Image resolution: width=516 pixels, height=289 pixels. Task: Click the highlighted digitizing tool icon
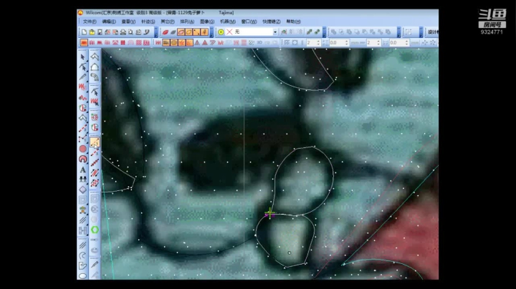pos(95,142)
